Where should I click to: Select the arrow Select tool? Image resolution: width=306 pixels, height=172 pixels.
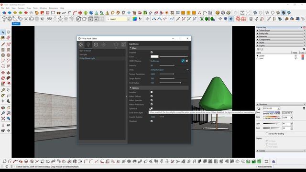[3, 32]
